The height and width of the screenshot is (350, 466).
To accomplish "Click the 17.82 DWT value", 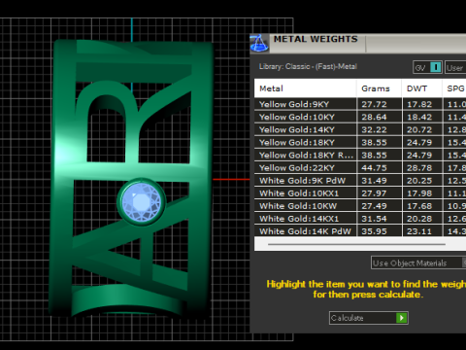I will (x=419, y=104).
